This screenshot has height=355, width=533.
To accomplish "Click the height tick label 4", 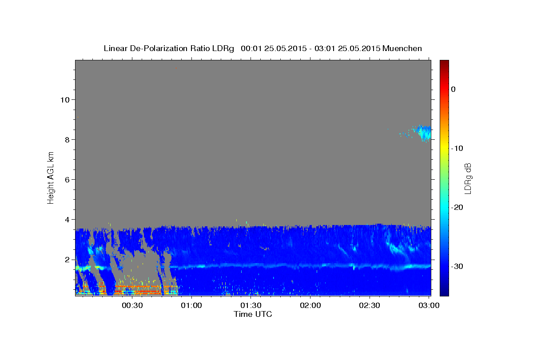I will point(66,219).
